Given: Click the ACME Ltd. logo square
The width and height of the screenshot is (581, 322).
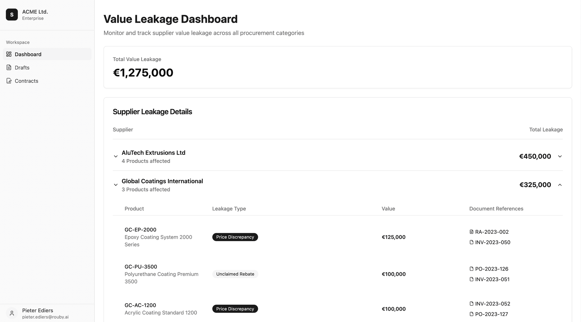Looking at the screenshot, I should click(x=12, y=14).
